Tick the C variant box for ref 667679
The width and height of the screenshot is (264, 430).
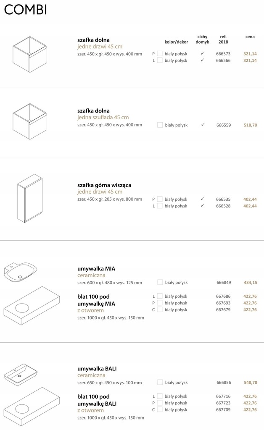click(x=160, y=309)
